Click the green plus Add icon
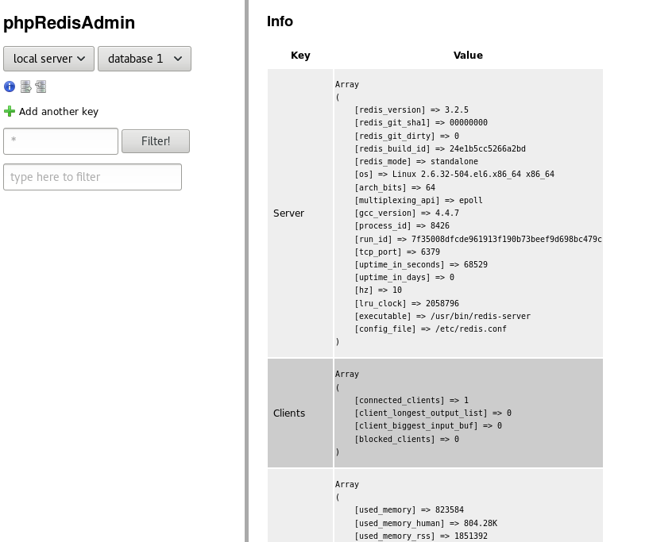This screenshot has height=542, width=649. (10, 111)
